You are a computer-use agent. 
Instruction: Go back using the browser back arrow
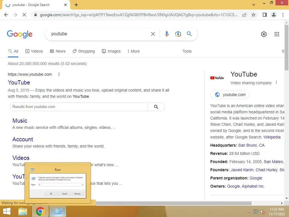click(6, 15)
